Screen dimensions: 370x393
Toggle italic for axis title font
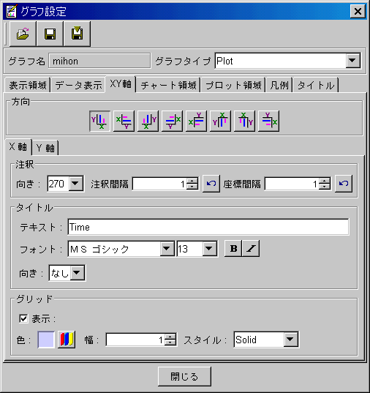[251, 248]
